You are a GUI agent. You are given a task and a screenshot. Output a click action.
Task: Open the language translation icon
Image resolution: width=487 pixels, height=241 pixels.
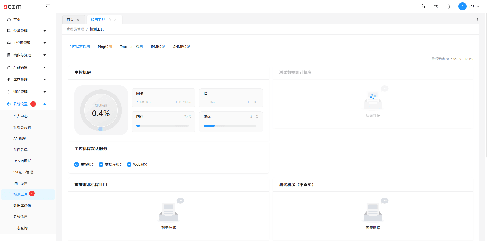tap(423, 6)
